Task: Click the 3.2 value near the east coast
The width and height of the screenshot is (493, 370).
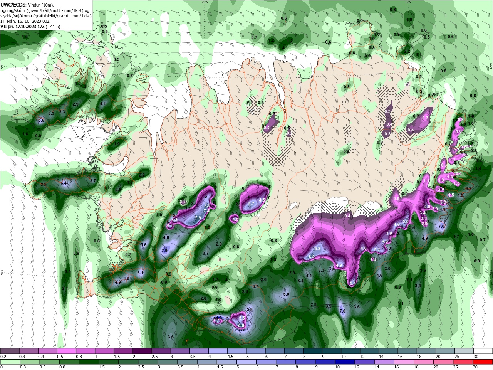Action: tap(468, 189)
